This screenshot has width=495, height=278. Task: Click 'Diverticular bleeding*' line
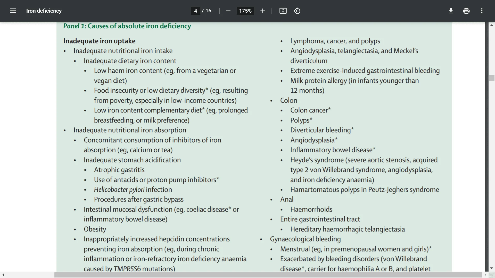click(322, 130)
